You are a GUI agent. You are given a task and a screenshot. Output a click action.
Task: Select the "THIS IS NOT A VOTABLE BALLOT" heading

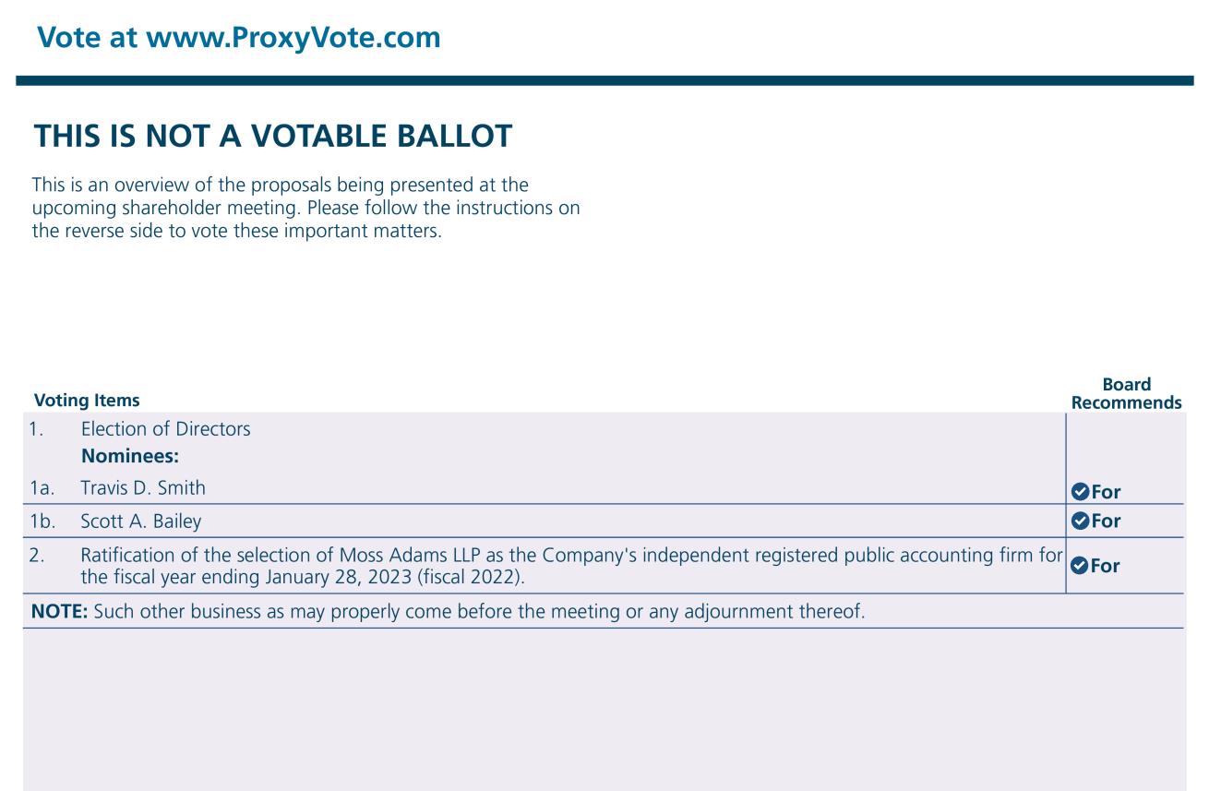pos(272,138)
